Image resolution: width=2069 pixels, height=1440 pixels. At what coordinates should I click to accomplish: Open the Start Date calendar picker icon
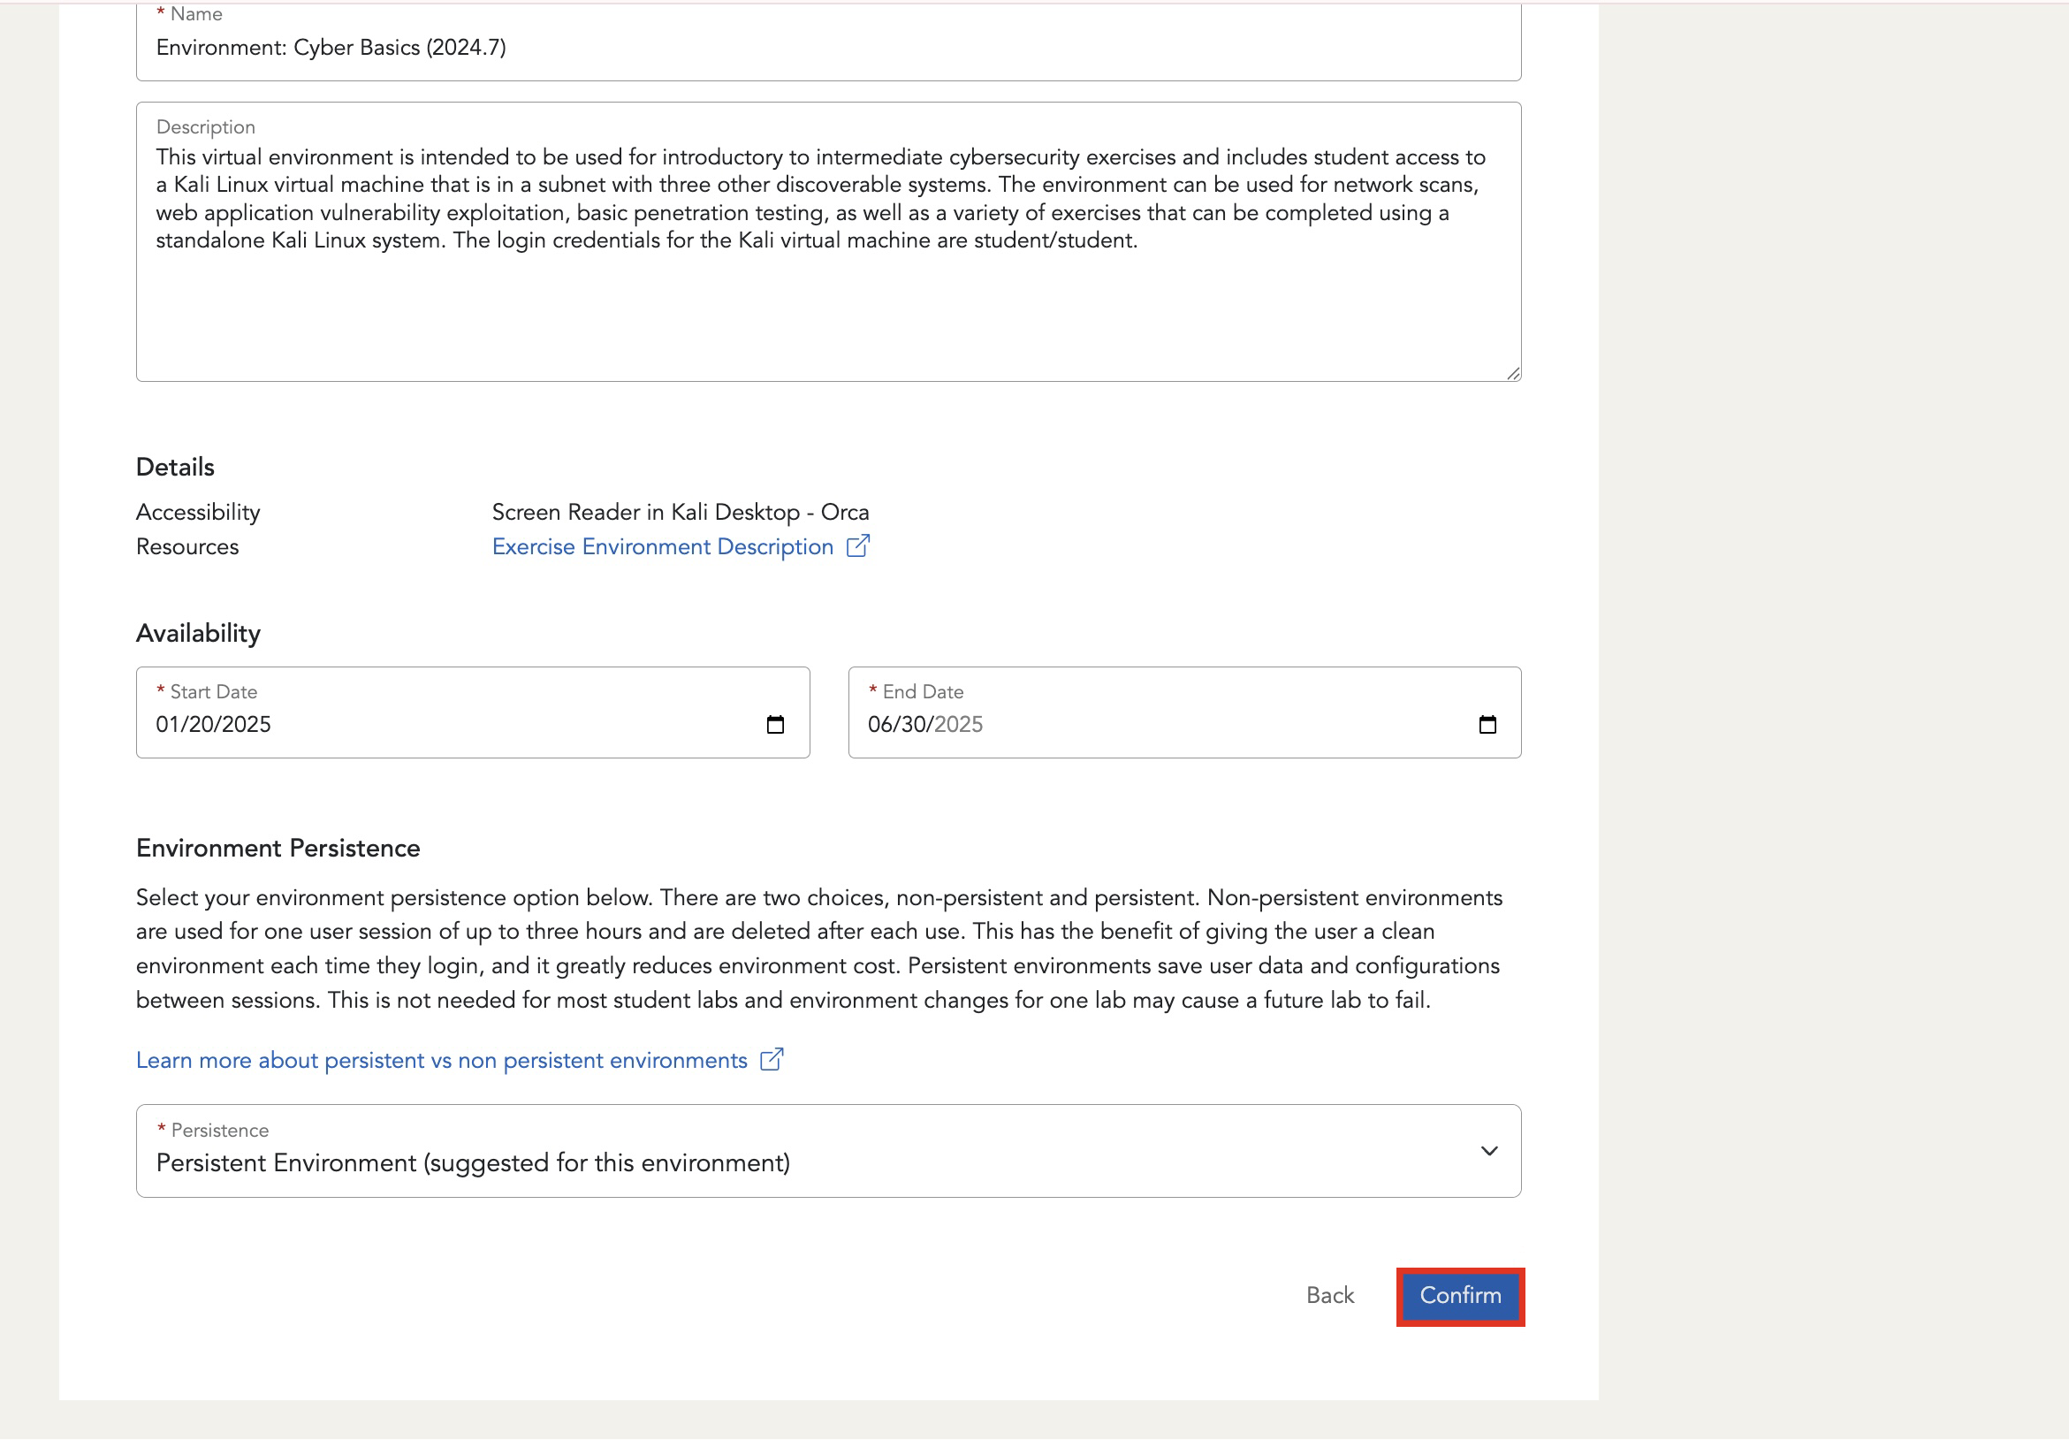pyautogui.click(x=775, y=725)
